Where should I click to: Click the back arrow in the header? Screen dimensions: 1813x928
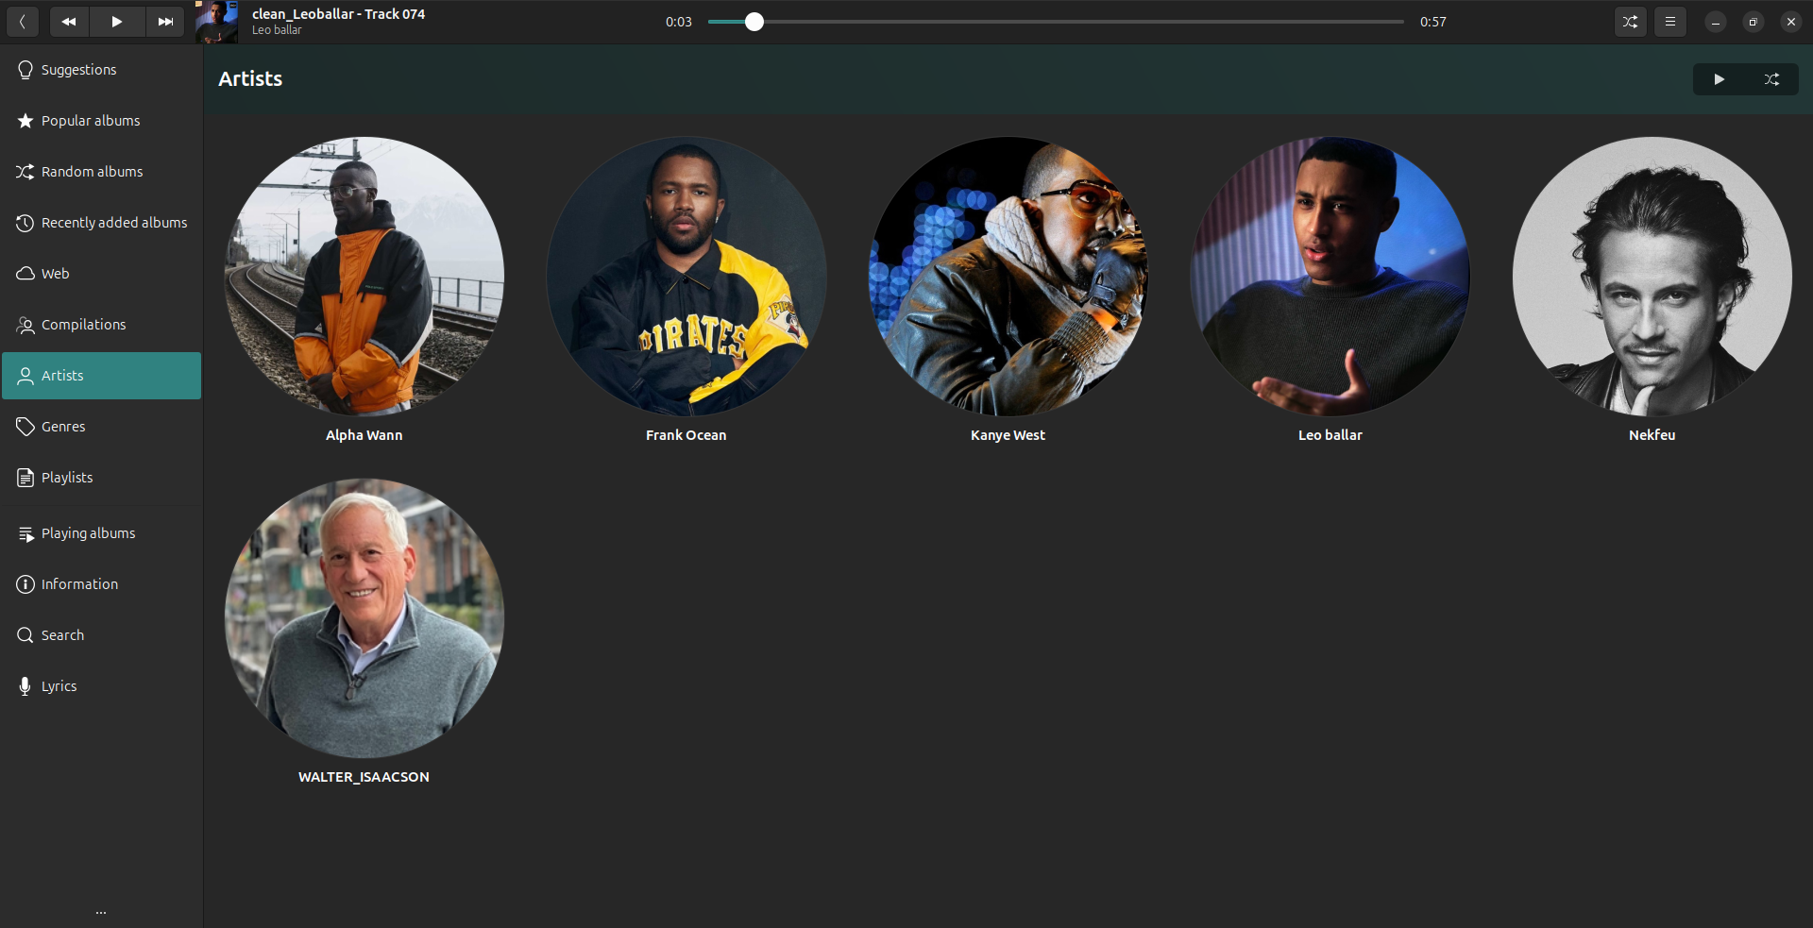tap(23, 22)
